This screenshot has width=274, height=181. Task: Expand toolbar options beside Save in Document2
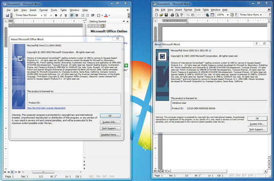click(12, 15)
